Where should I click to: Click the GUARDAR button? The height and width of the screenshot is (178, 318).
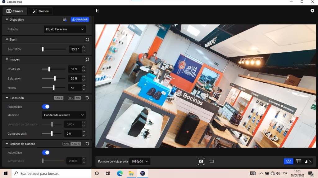coord(80,20)
